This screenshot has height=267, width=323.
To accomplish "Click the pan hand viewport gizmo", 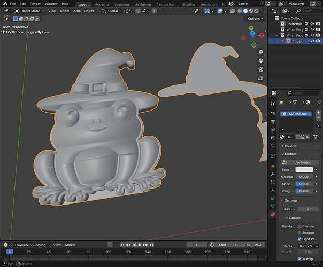I will [260, 61].
